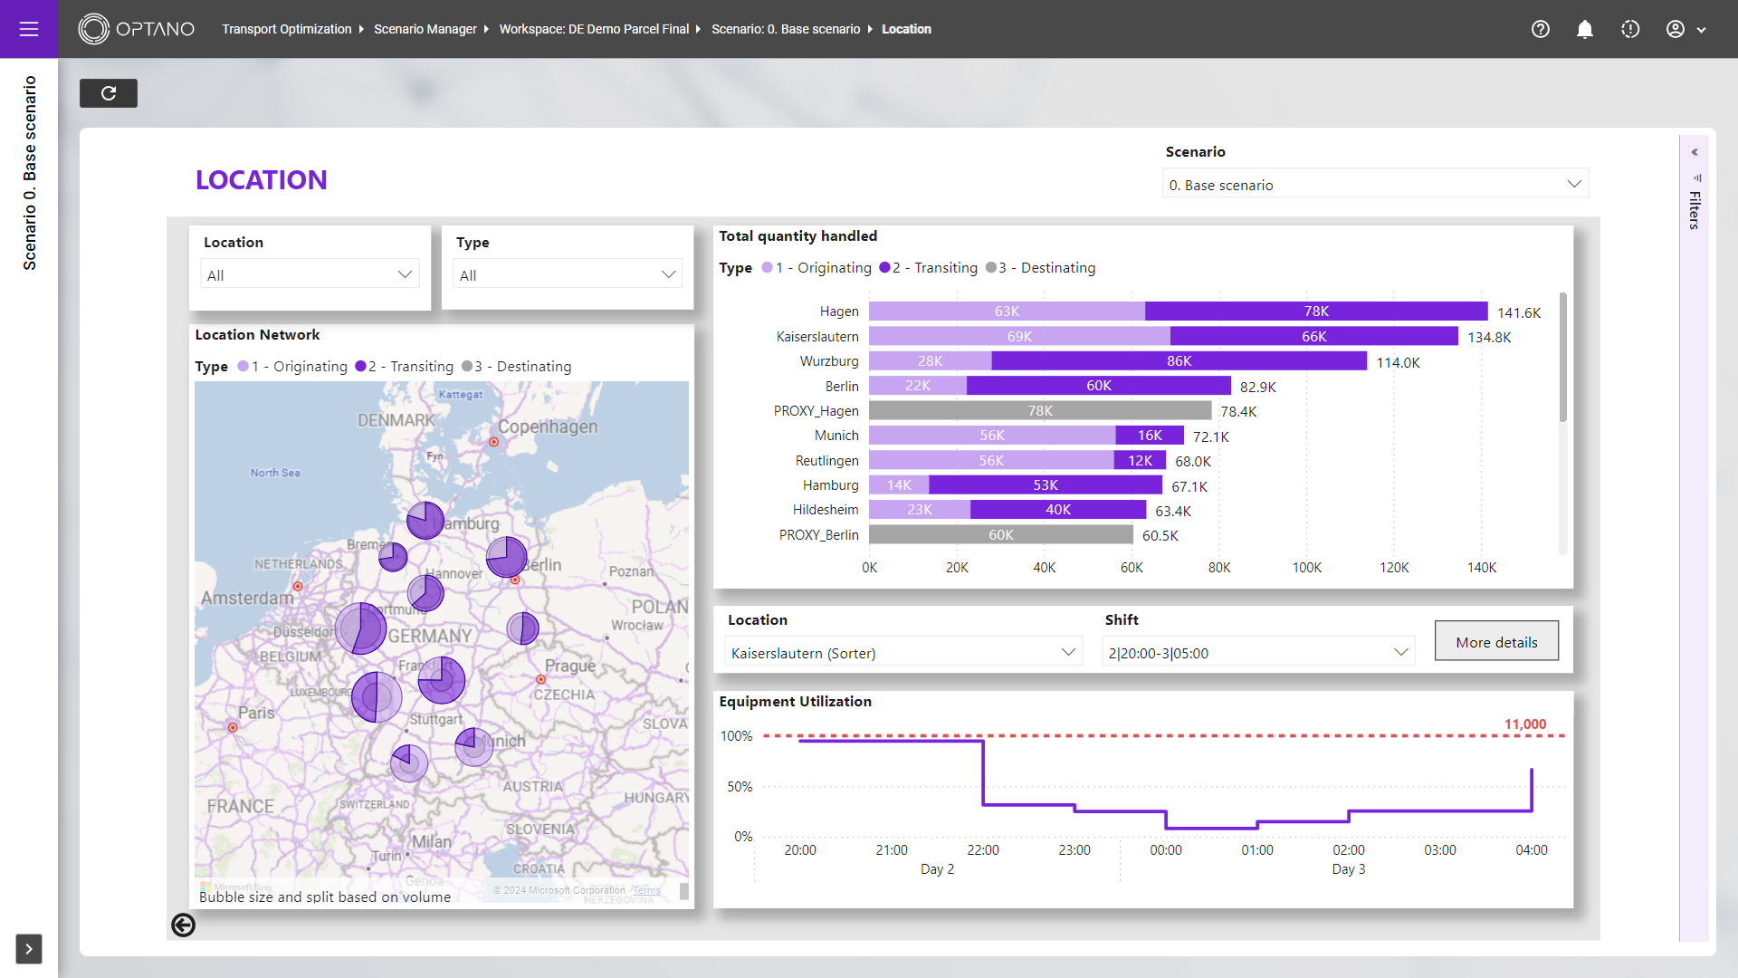1738x978 pixels.
Task: Expand the bottom-left sidebar arrow
Action: (29, 948)
